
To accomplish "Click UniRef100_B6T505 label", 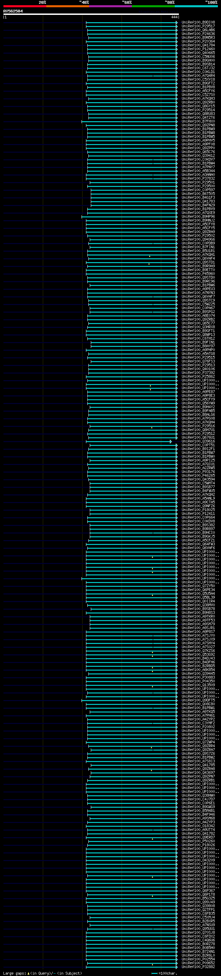I will point(198,194).
